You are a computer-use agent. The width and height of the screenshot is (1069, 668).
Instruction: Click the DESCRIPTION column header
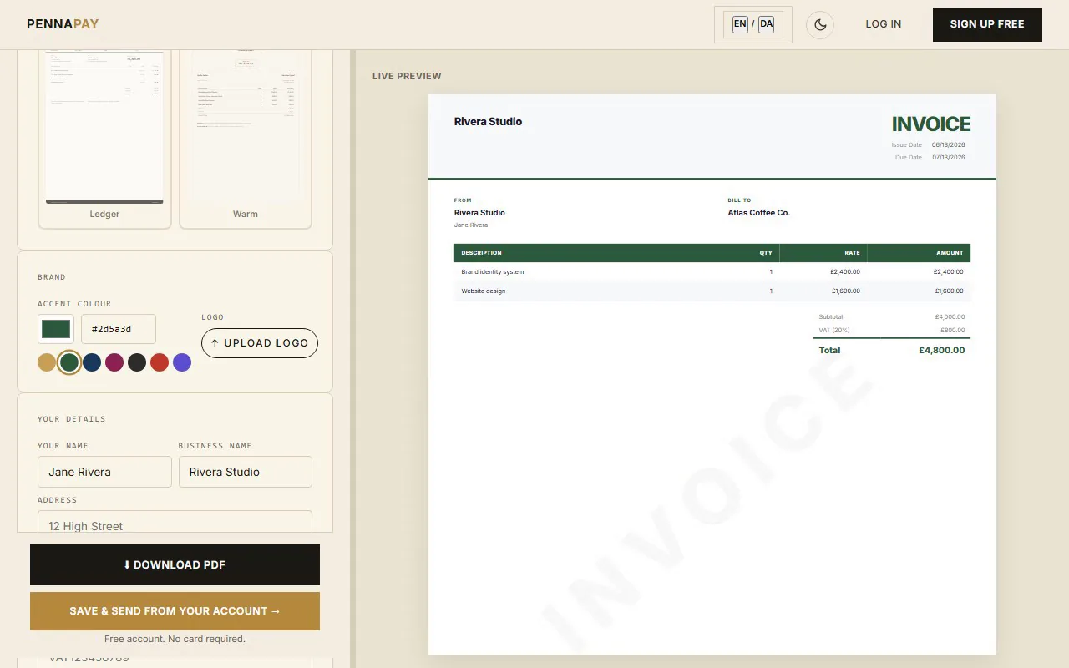482,253
